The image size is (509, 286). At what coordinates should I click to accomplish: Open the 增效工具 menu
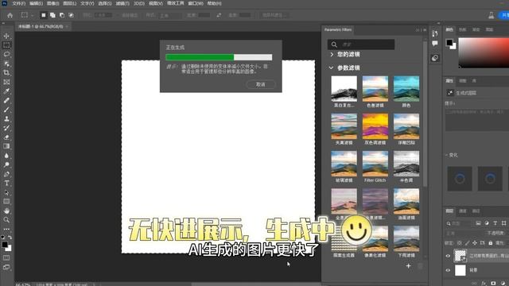pos(175,3)
